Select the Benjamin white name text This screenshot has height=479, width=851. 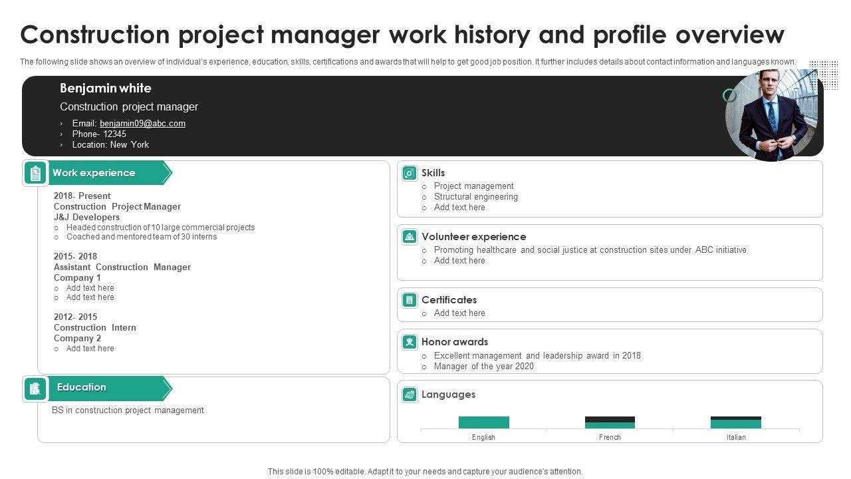[x=106, y=88]
